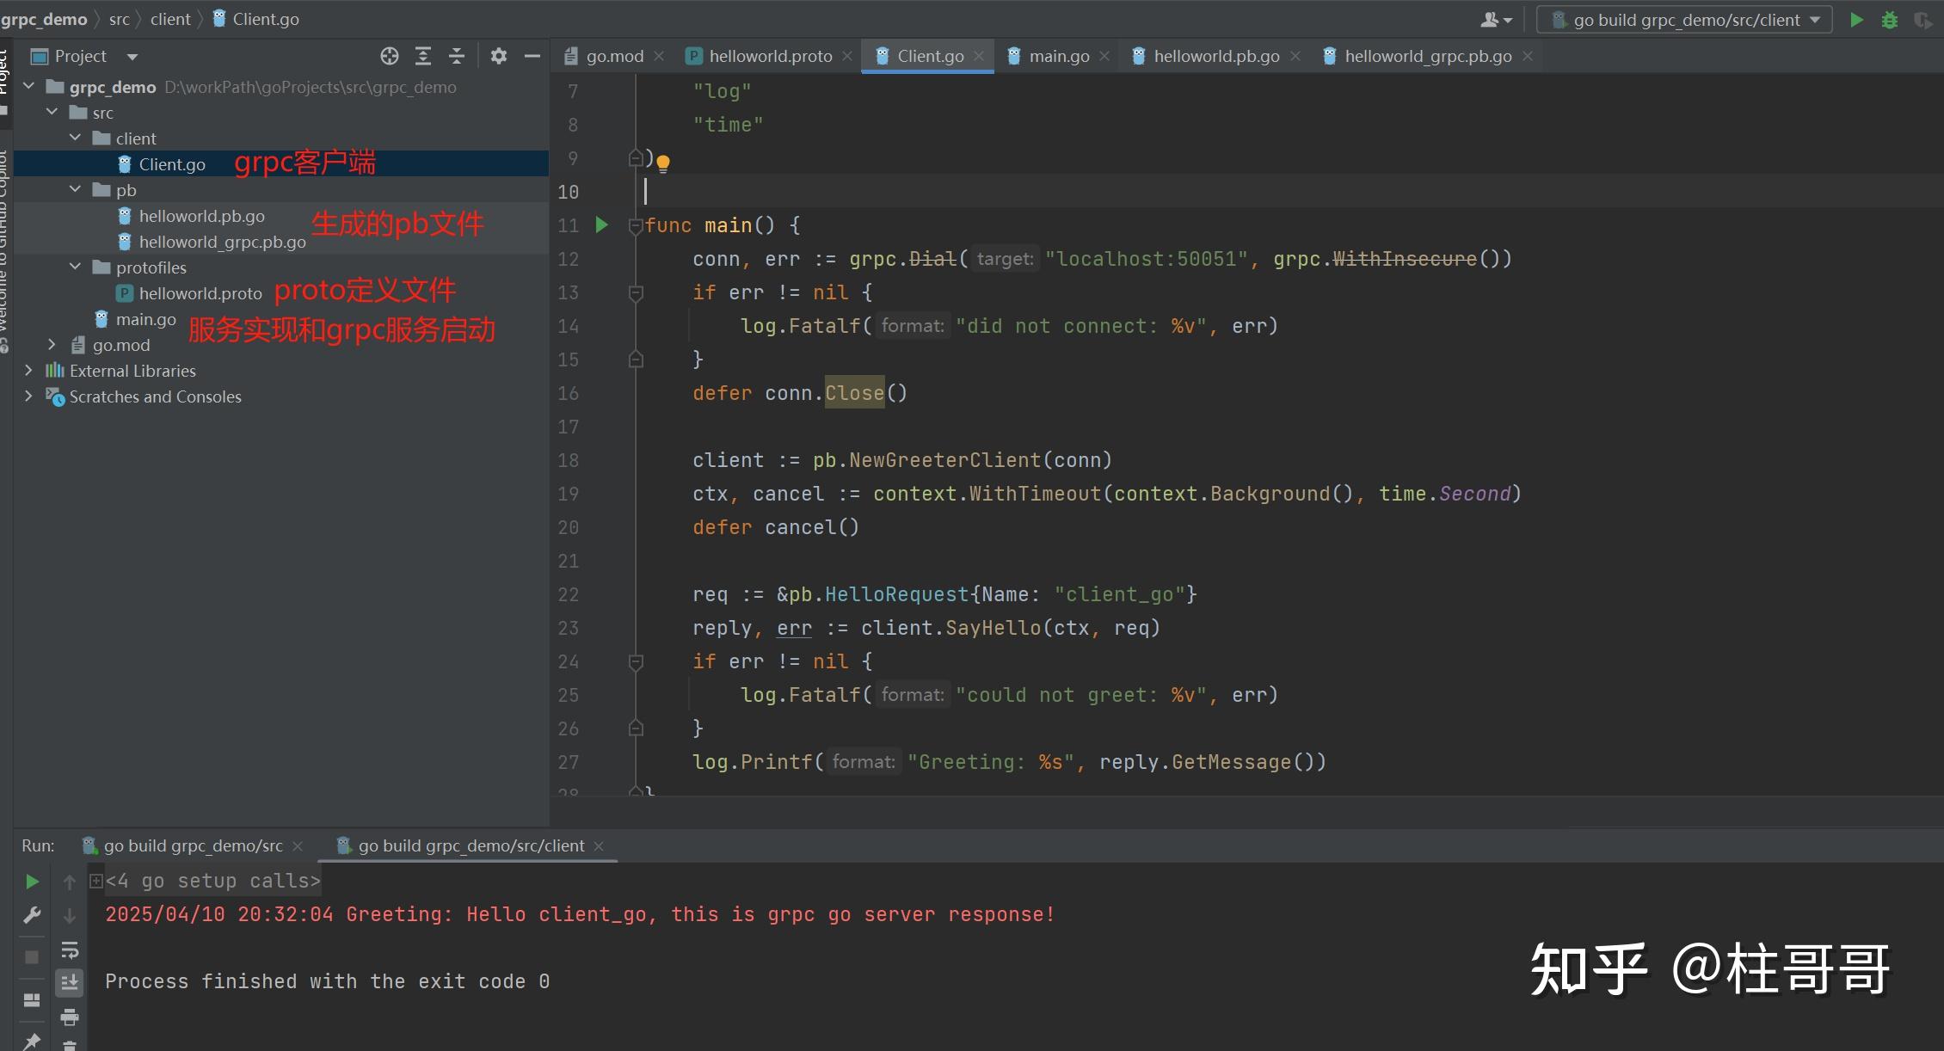Expand the folded go setup calls line
This screenshot has width=1944, height=1051.
96,882
